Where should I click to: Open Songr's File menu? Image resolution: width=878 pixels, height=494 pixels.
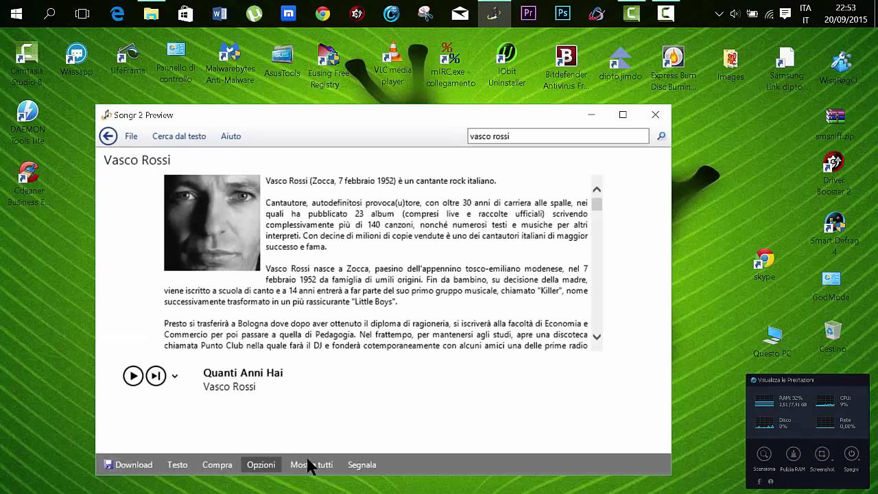[131, 136]
